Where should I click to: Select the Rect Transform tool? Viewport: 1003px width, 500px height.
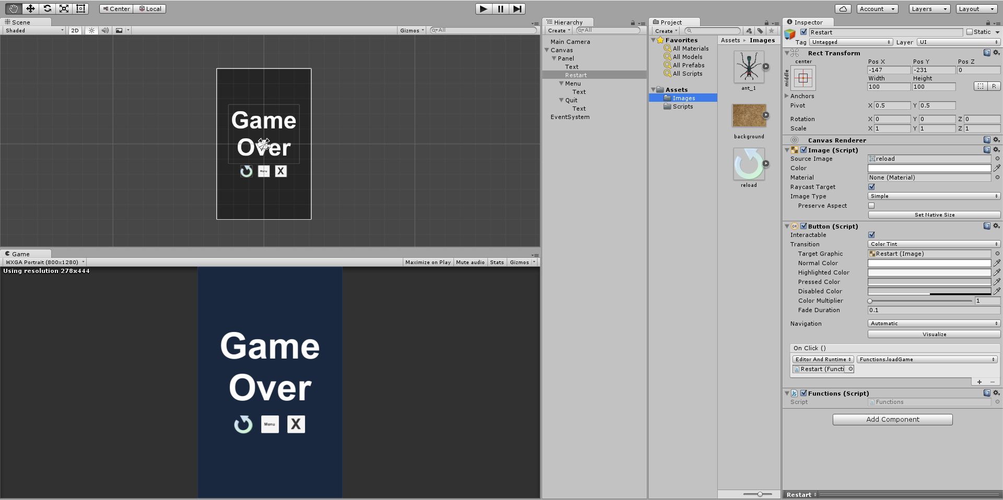81,8
